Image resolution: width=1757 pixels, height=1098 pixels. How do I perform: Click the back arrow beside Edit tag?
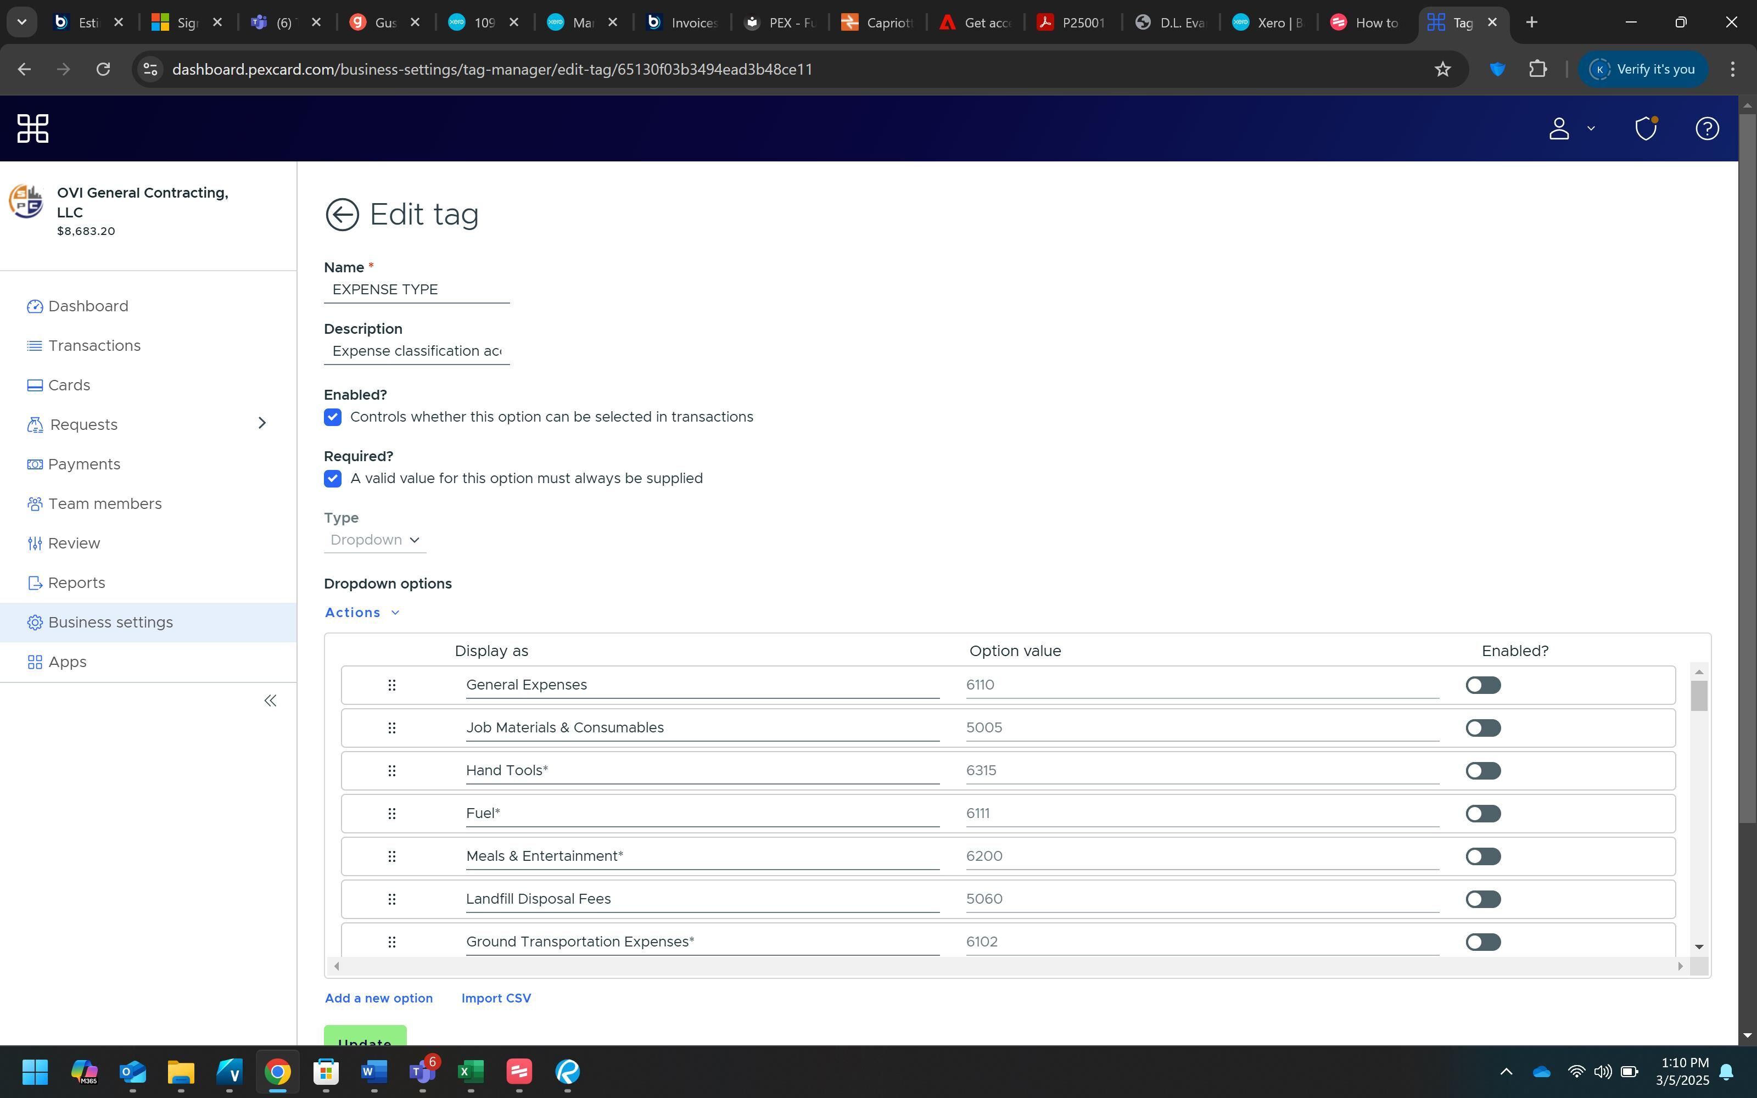(342, 215)
